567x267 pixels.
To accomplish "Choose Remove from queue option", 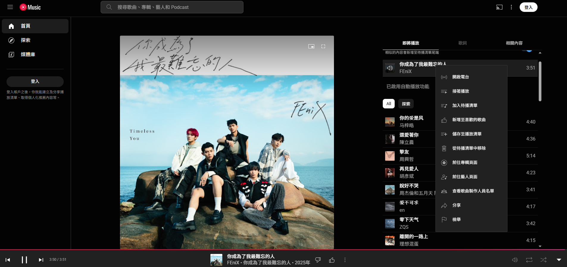I will coord(471,148).
